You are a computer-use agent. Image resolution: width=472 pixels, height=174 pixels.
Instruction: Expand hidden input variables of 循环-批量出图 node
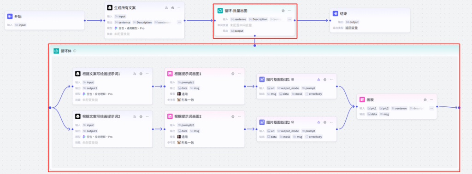pyautogui.click(x=289, y=19)
